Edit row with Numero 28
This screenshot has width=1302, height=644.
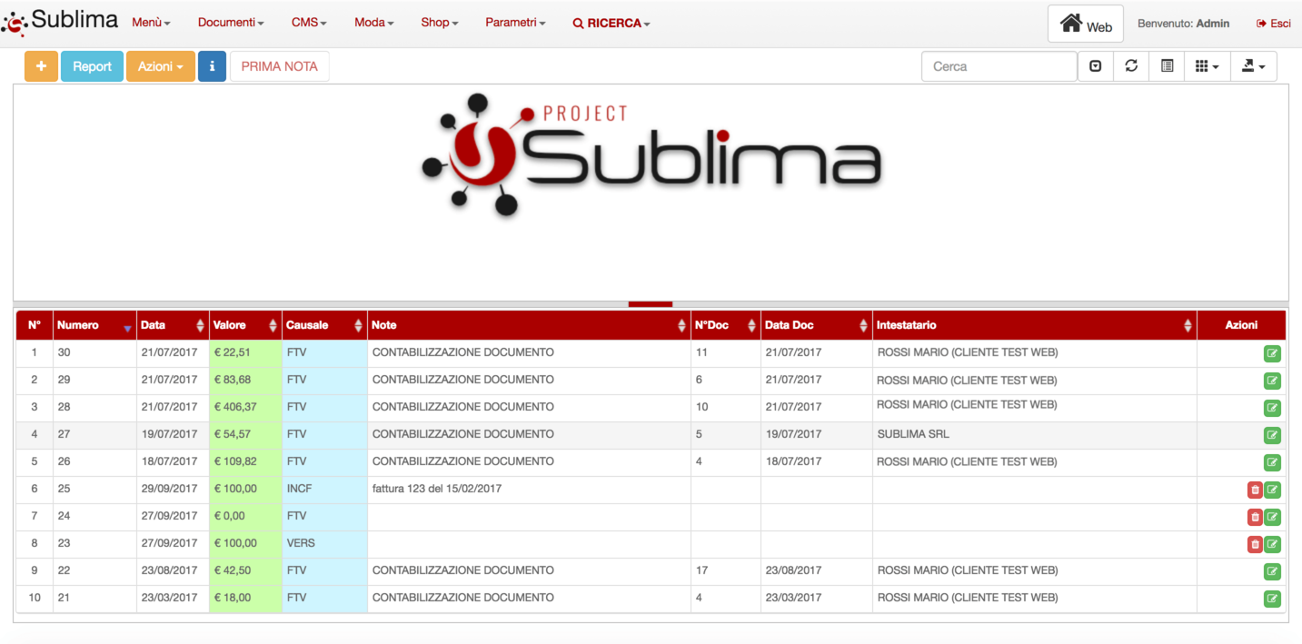coord(1272,408)
